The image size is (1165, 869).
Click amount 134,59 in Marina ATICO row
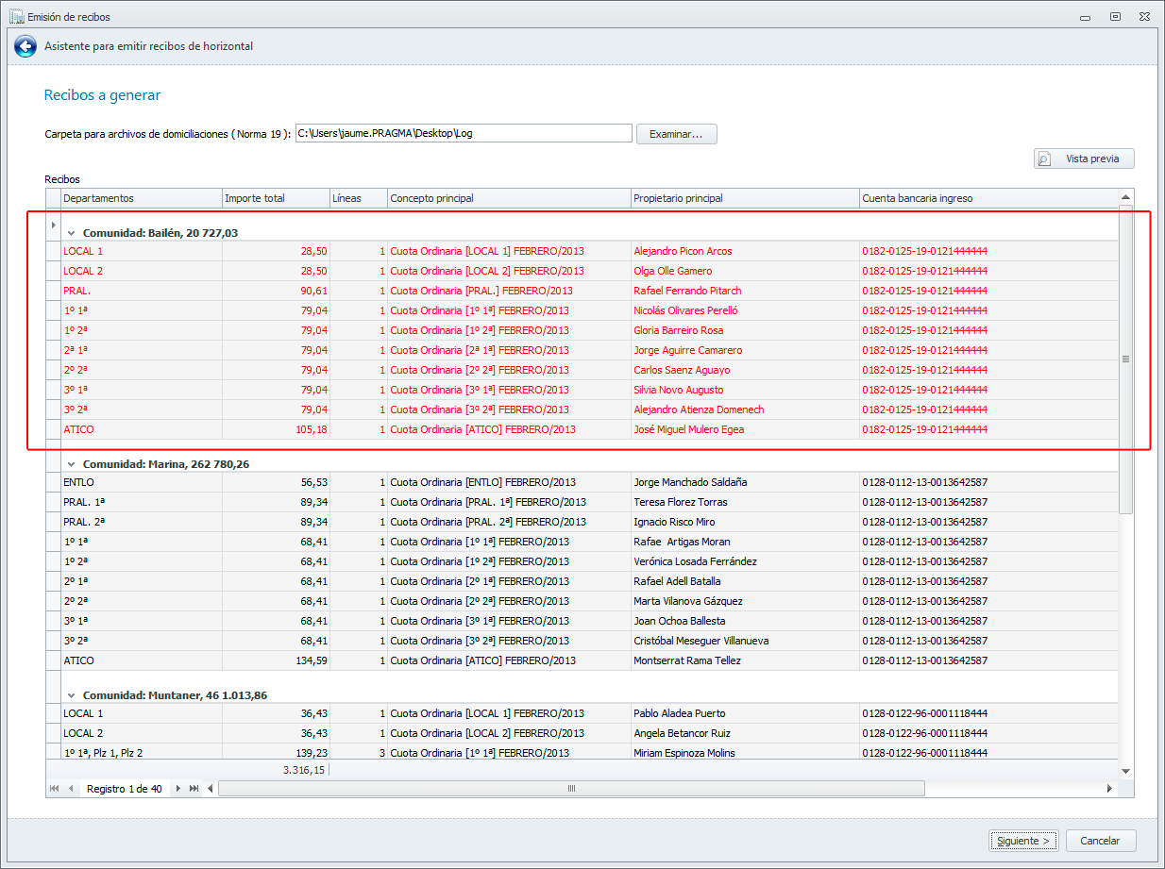tap(311, 660)
